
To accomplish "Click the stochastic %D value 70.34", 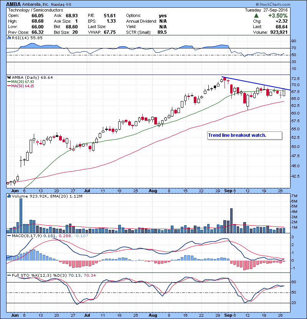I will click(x=89, y=276).
